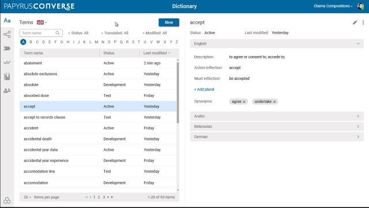The image size is (369, 208).
Task: Go to page 2 of terms
Action: [x=99, y=197]
